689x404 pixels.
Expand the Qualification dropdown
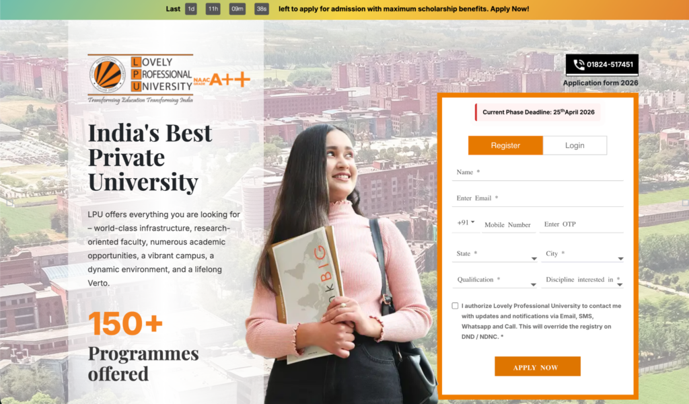pyautogui.click(x=495, y=280)
